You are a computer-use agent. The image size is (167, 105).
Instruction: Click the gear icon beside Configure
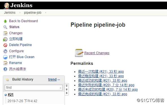(x=5, y=51)
